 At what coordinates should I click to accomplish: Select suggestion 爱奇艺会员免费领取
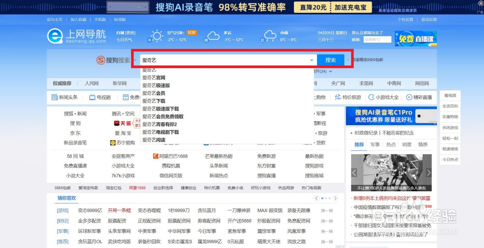point(163,116)
